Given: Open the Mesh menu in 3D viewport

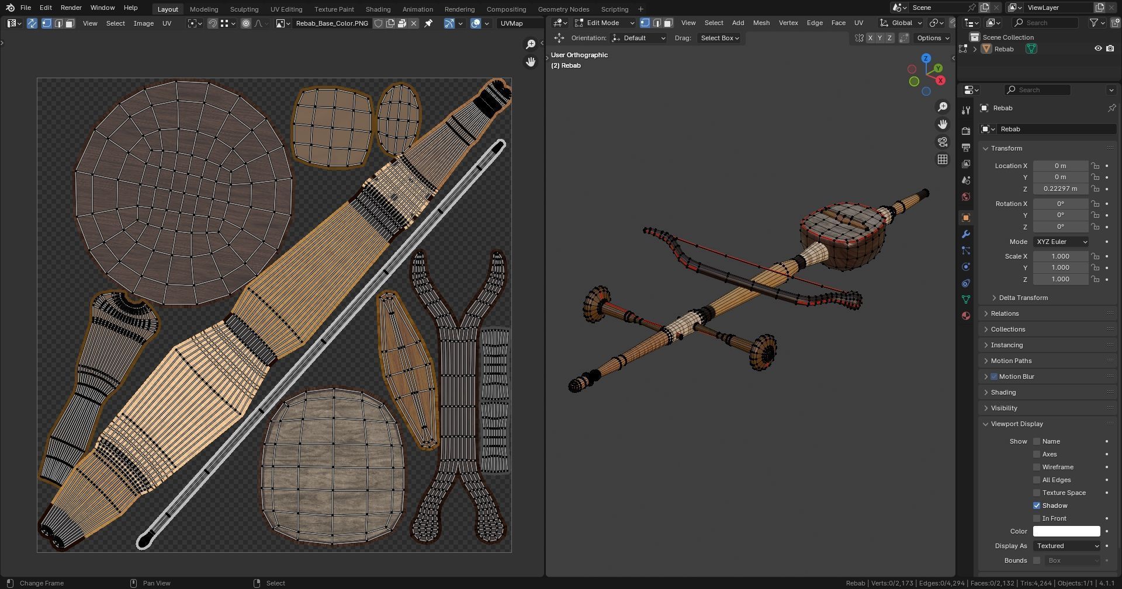Looking at the screenshot, I should [761, 23].
